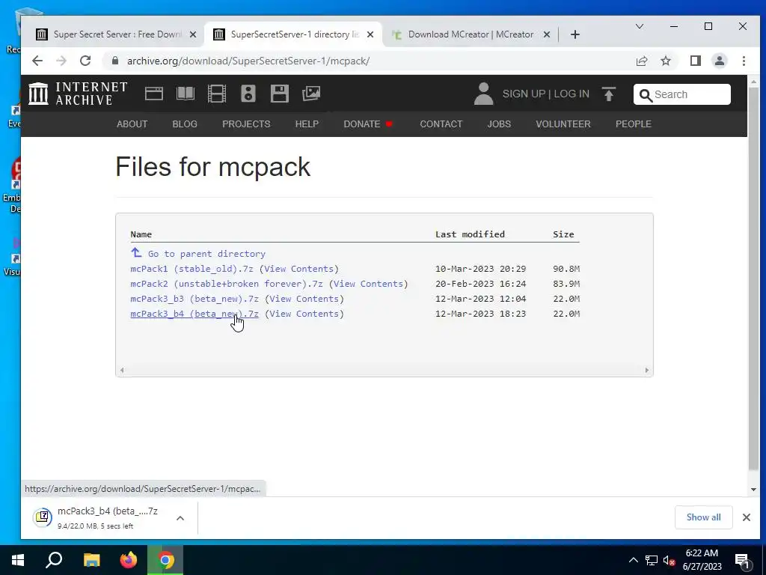The image size is (766, 575).
Task: Open the Images icon
Action: (x=311, y=94)
